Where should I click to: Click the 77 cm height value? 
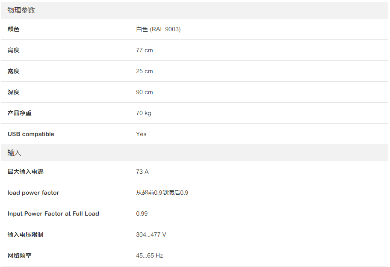144,50
